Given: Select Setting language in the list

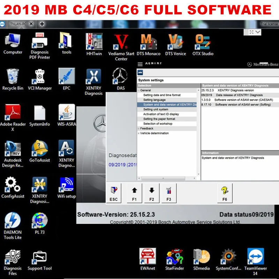Looking at the screenshot, I should coord(154,100).
